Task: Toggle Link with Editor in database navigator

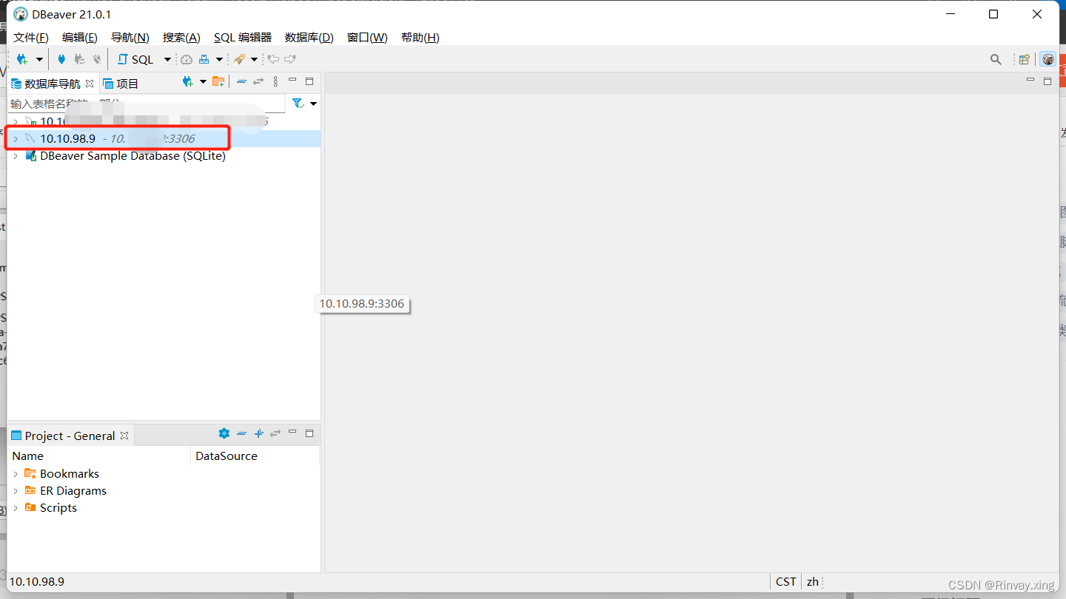Action: click(x=258, y=81)
